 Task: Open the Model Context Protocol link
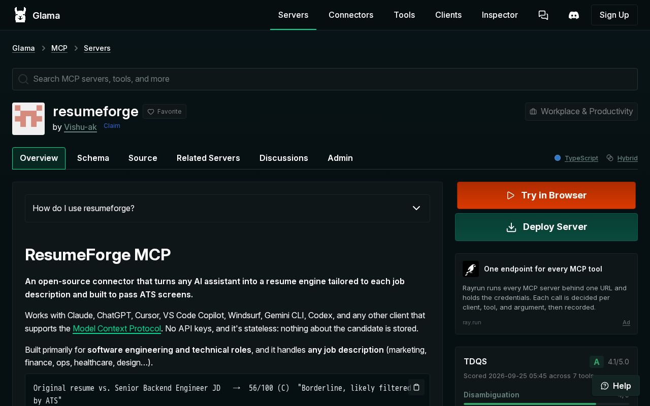coord(117,328)
